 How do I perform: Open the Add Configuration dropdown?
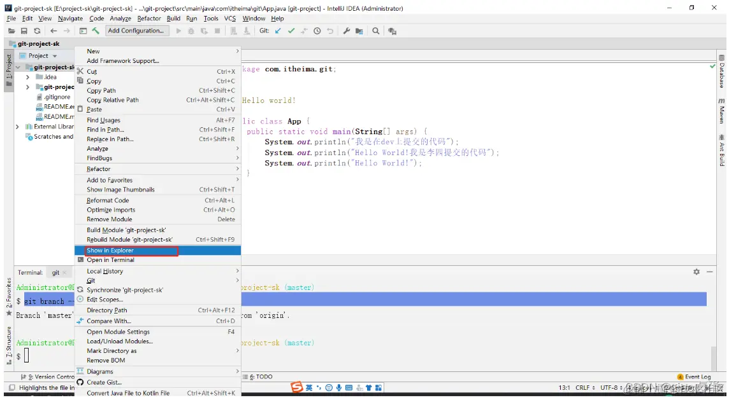[x=136, y=31]
